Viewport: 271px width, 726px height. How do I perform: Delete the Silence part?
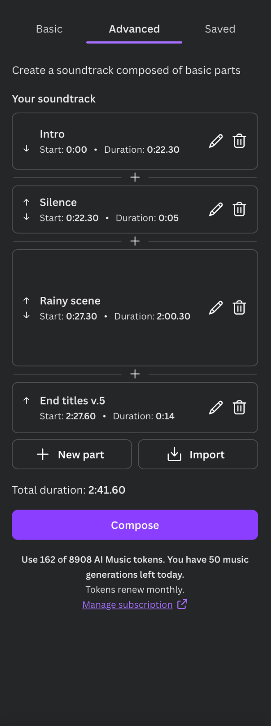(x=239, y=209)
